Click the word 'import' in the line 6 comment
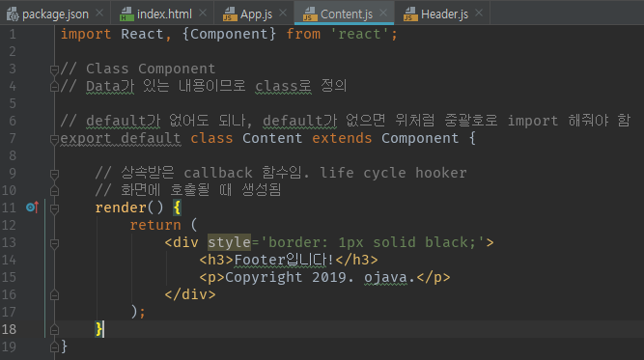Viewport: 644px width, 360px height. click(533, 121)
